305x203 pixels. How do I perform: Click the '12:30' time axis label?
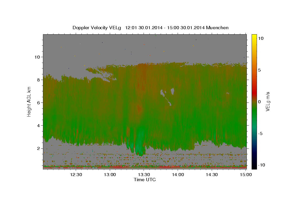[76, 175]
